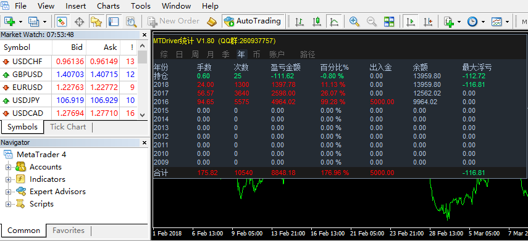Toggle the Market Watch window icon
Viewport: 528px width, 241px height.
click(x=61, y=22)
